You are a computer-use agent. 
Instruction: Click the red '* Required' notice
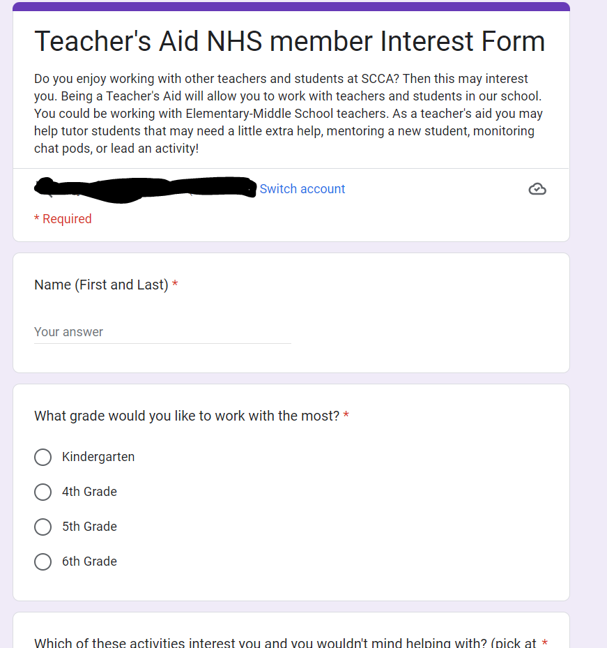[x=63, y=219]
